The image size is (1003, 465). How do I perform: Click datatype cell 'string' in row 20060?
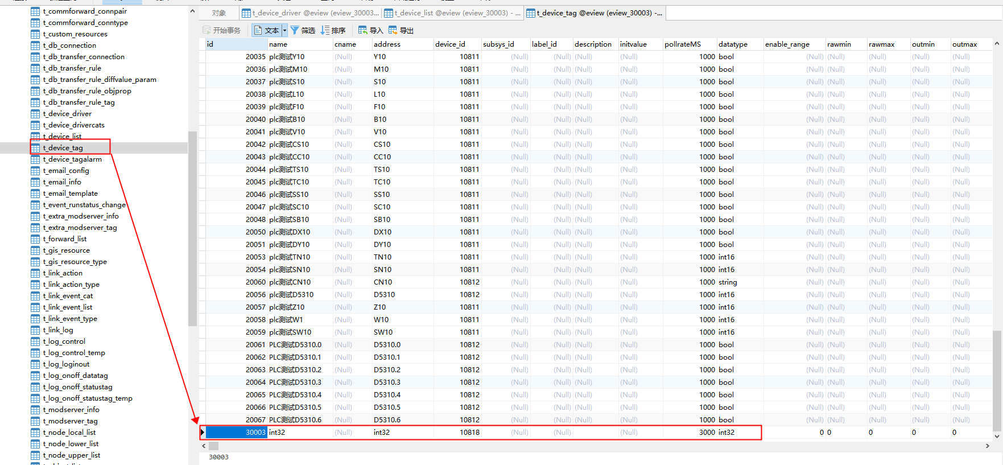tap(740, 282)
